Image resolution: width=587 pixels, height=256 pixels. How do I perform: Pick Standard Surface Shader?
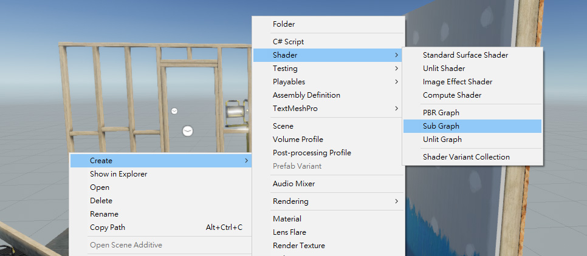click(x=465, y=55)
